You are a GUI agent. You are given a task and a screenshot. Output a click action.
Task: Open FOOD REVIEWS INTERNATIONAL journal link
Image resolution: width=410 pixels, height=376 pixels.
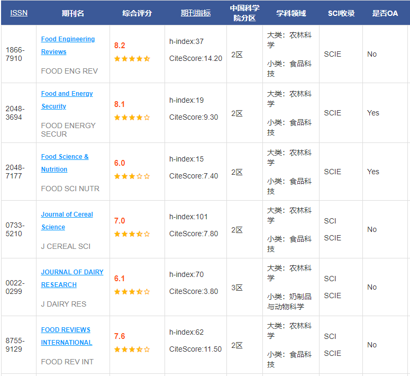click(67, 336)
